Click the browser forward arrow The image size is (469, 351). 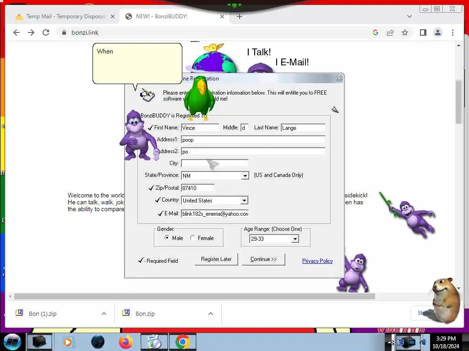[x=31, y=32]
